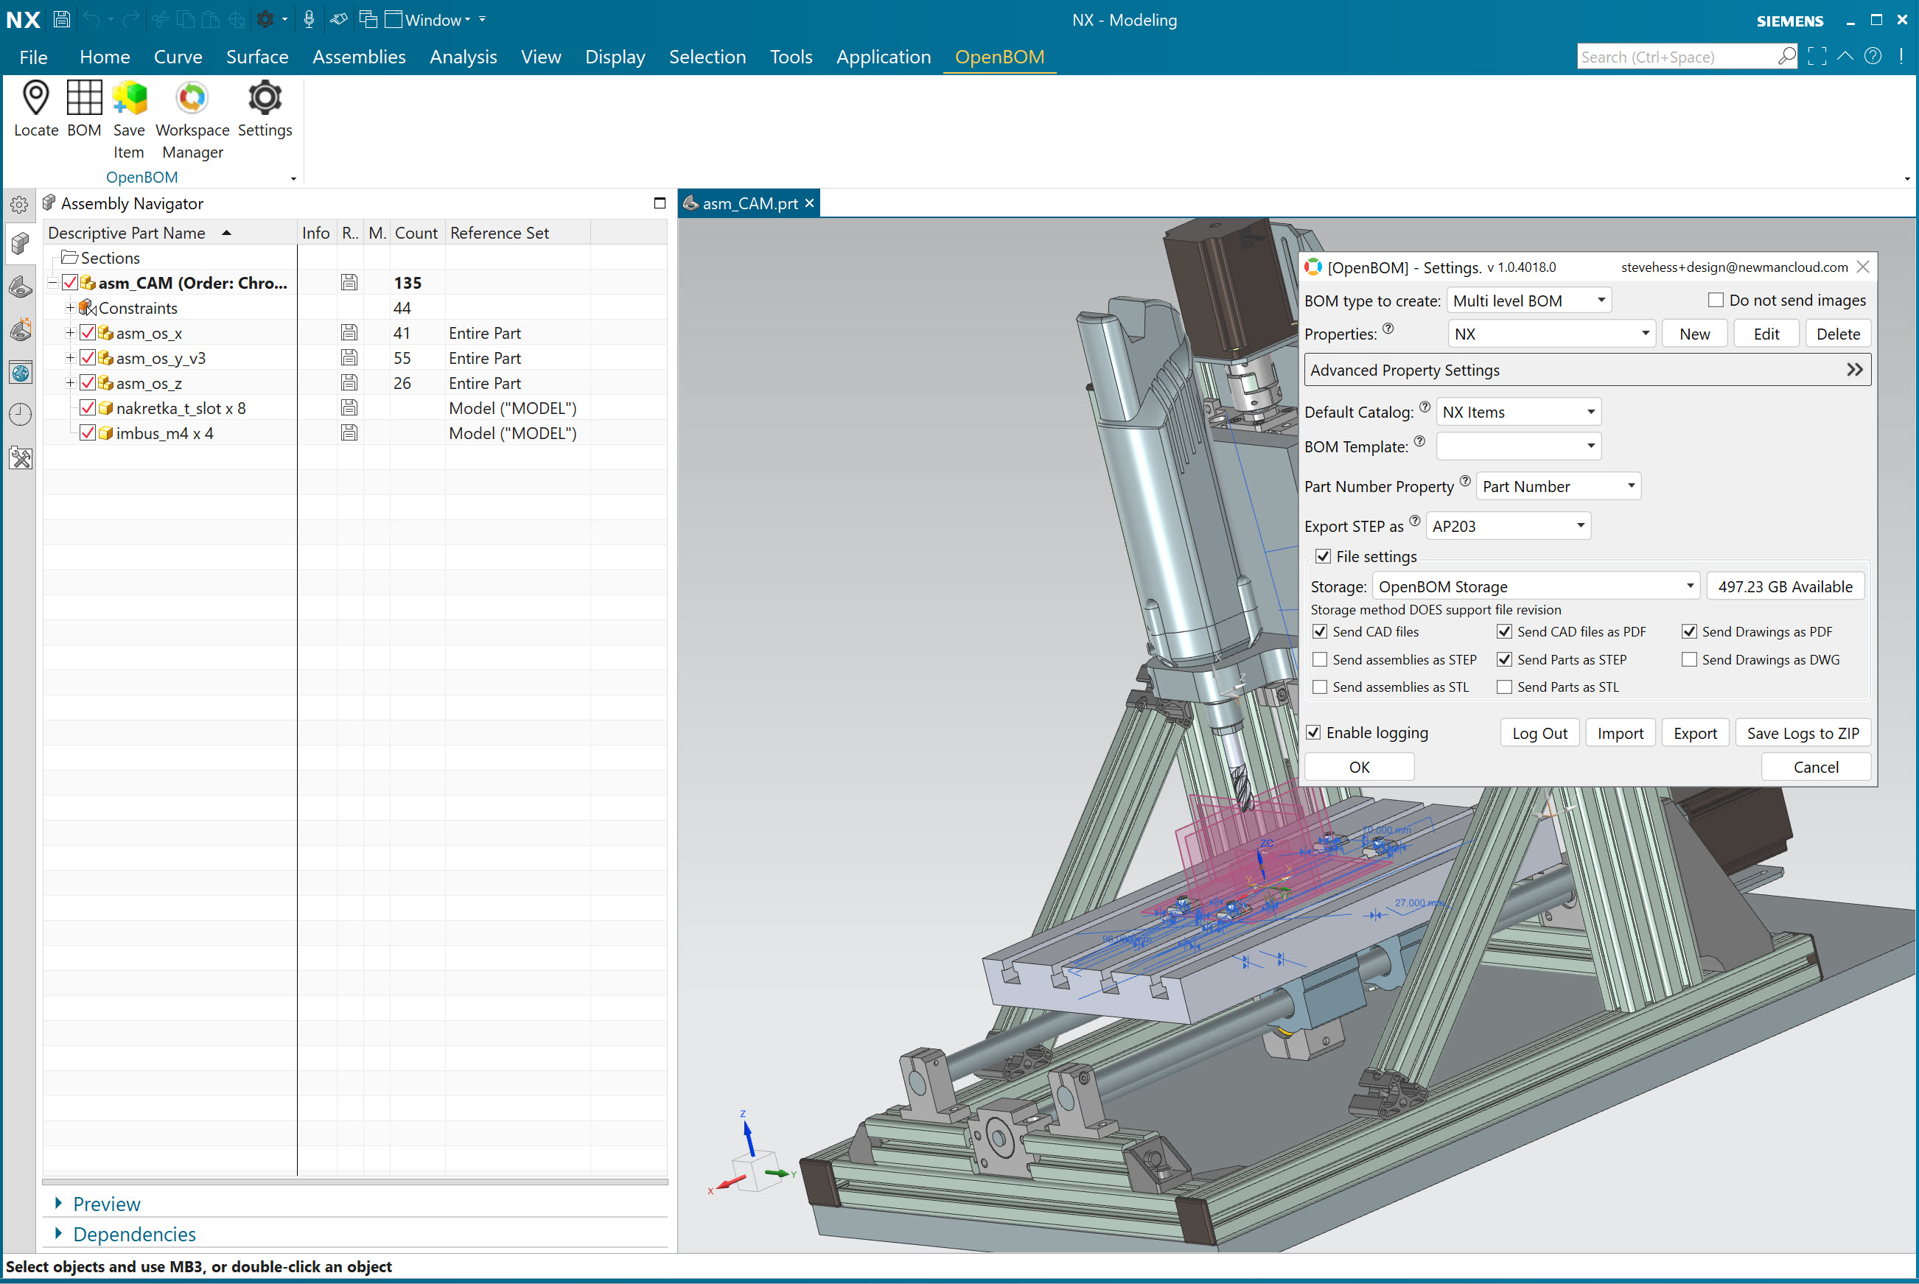Uncheck Send CAD files
The image size is (1919, 1284).
click(x=1319, y=631)
